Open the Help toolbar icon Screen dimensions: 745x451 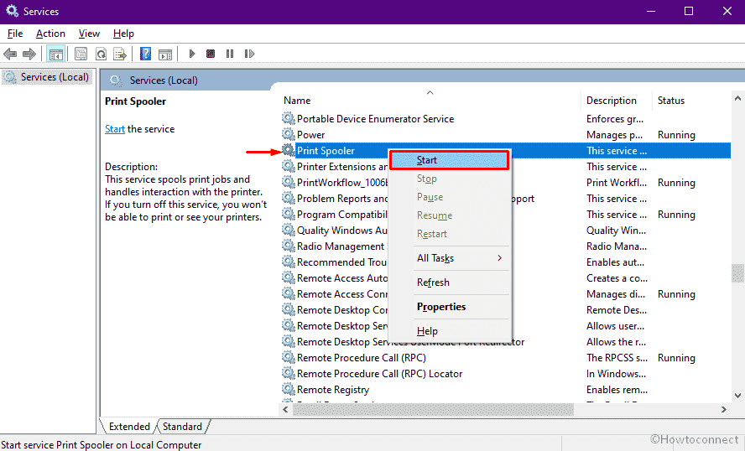click(145, 54)
